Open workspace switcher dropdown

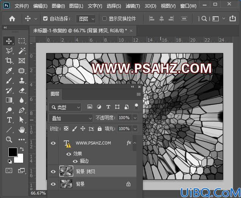pos(224,19)
